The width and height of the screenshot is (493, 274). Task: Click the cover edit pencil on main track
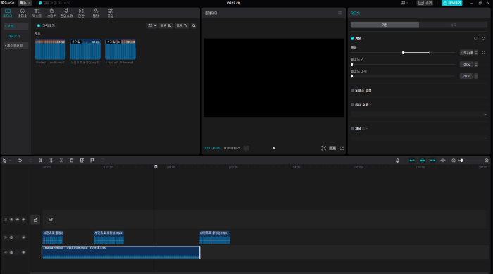coord(35,220)
